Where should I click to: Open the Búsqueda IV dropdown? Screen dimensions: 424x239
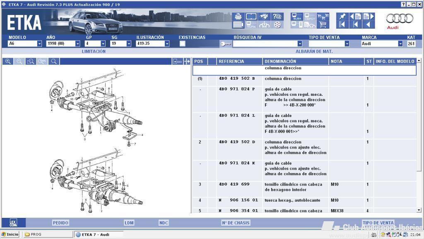300,44
